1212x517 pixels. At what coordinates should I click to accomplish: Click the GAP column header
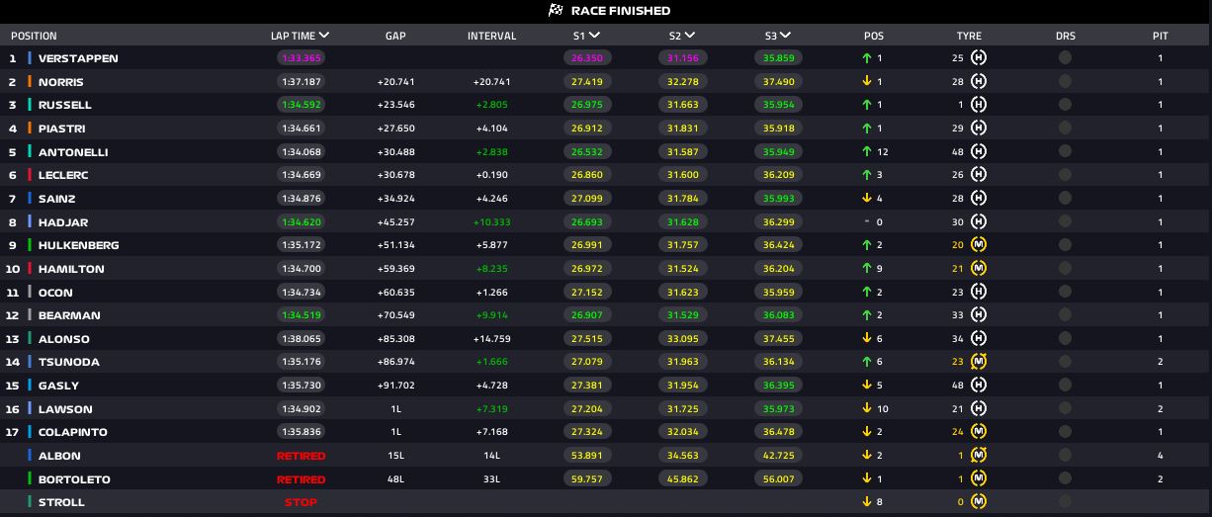point(395,36)
